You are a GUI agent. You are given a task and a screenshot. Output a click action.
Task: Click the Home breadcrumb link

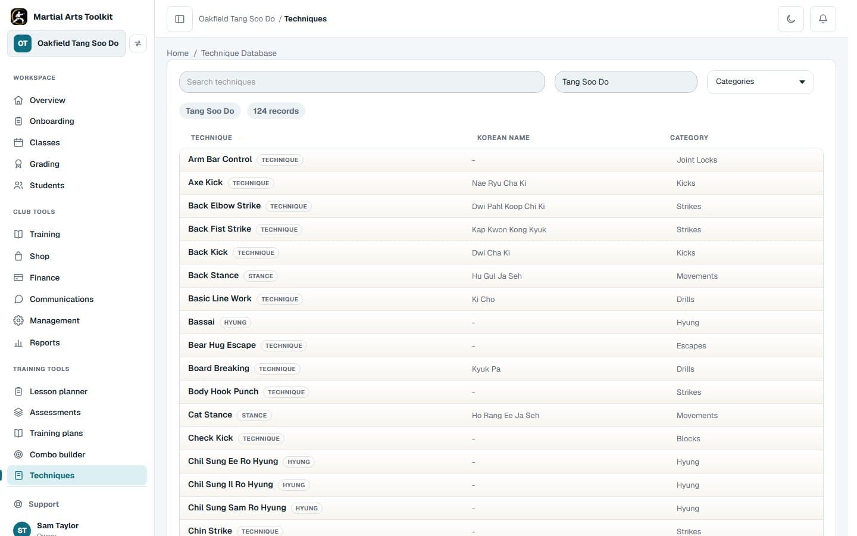point(177,53)
